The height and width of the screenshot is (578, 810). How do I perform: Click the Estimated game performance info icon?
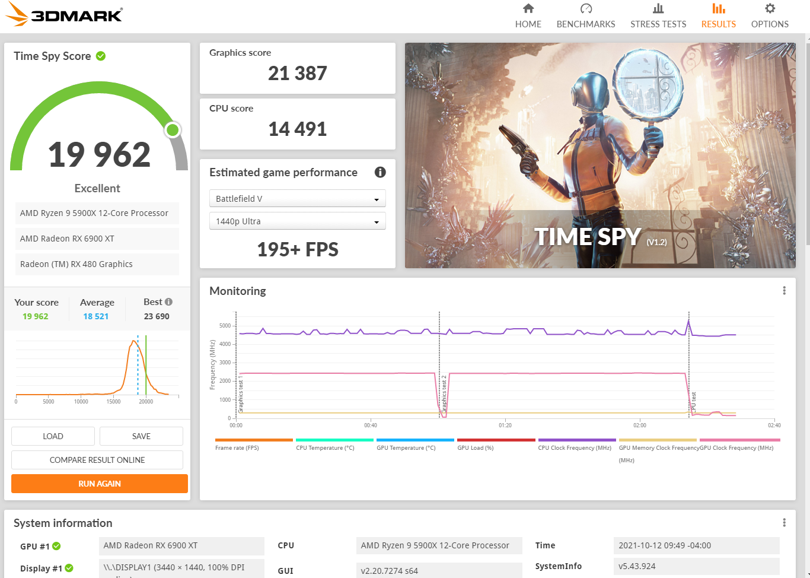tap(380, 172)
